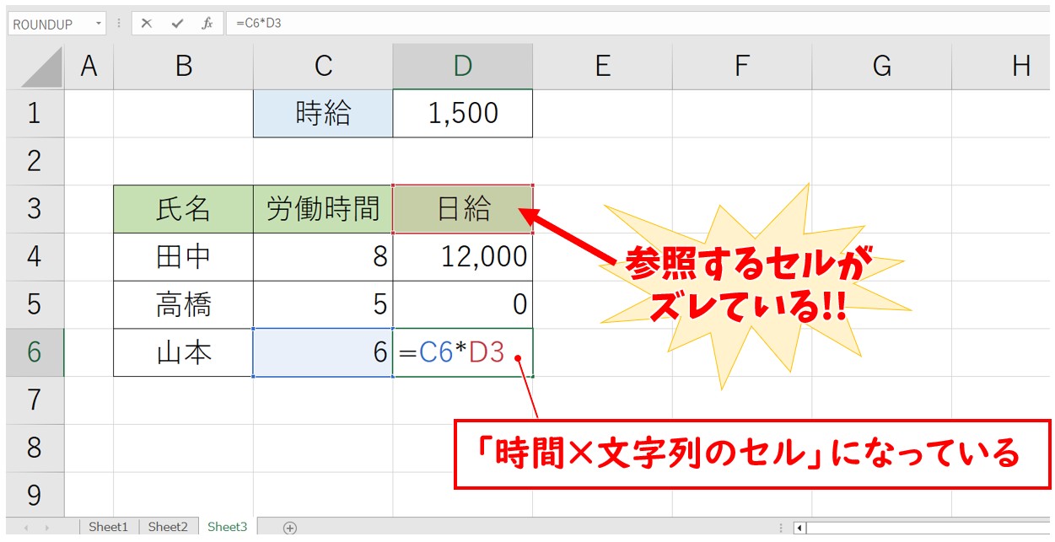Select row 1 header
1055x542 pixels.
35,113
